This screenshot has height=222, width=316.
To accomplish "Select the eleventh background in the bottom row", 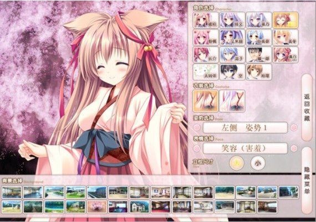I will tap(225, 207).
